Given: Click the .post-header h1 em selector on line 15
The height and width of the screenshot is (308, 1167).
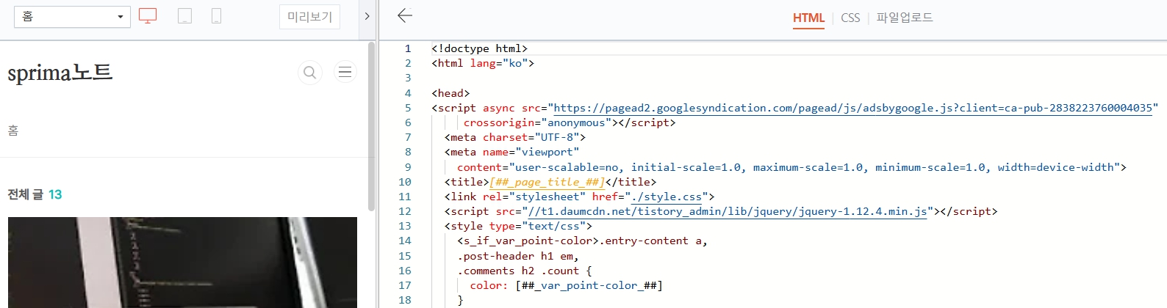Looking at the screenshot, I should [518, 256].
